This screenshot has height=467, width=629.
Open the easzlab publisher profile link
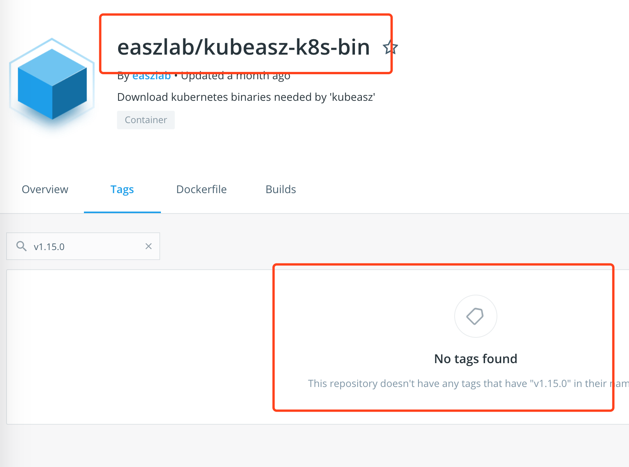pos(152,75)
